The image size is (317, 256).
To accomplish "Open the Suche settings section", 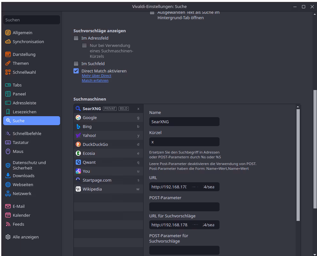I will coord(32,121).
